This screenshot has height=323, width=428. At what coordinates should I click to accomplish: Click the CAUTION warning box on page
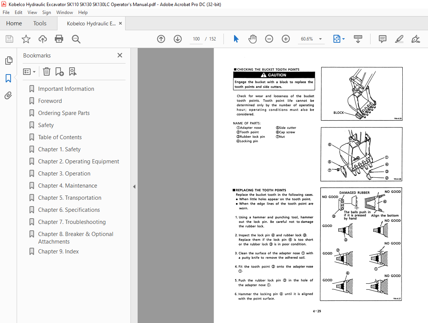tap(274, 81)
